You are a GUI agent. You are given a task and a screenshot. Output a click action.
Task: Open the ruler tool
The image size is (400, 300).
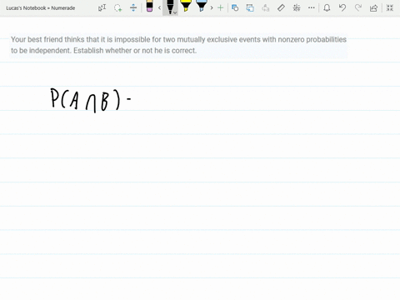coord(281,7)
